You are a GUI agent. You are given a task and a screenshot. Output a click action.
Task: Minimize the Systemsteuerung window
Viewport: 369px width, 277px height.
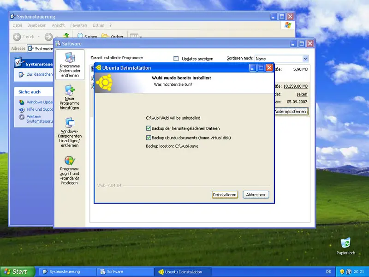click(274, 17)
